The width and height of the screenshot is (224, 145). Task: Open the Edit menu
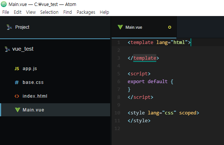(17, 12)
